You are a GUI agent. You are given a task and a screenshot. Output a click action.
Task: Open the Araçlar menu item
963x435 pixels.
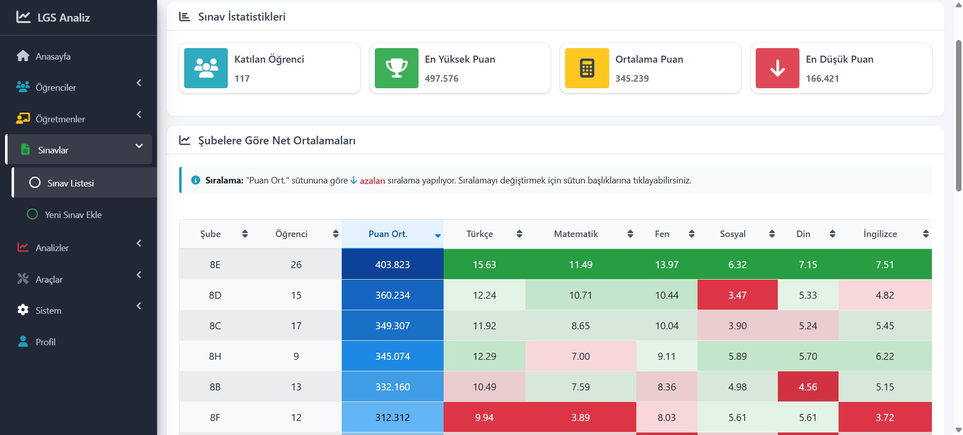pos(49,280)
